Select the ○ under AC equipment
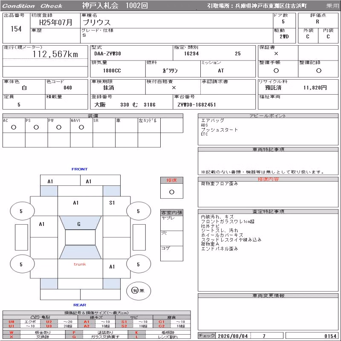 [14, 127]
